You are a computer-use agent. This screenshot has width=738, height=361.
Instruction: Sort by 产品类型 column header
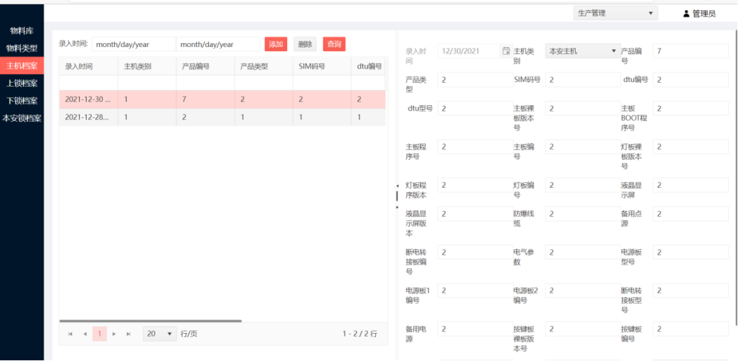(263, 66)
